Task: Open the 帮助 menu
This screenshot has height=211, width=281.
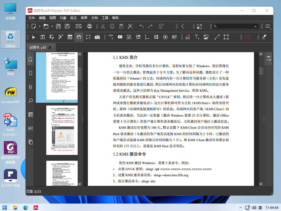Action: click(x=115, y=18)
